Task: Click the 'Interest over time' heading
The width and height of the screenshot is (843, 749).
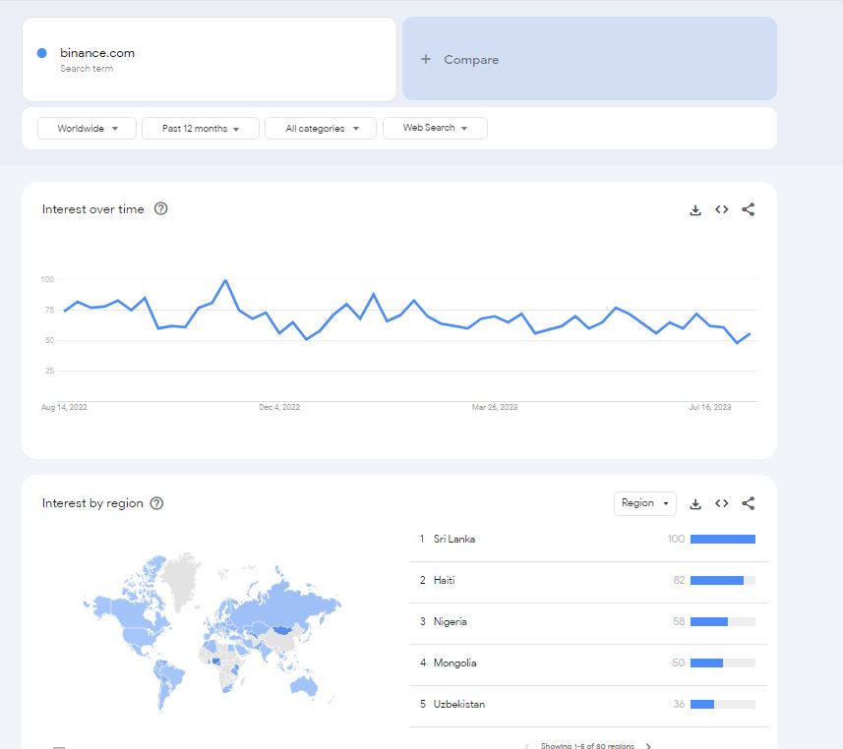Action: [93, 209]
